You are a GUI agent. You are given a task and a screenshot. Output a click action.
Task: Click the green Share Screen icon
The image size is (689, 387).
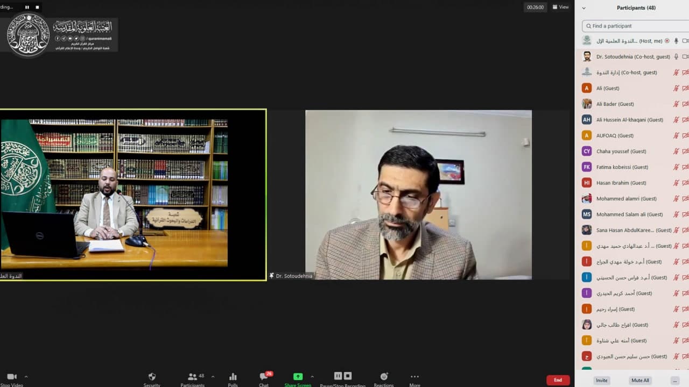[298, 377]
